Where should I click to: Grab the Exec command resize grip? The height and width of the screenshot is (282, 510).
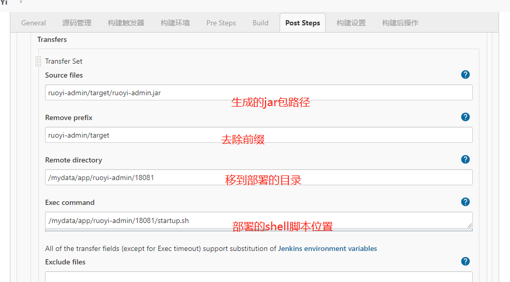pyautogui.click(x=469, y=226)
